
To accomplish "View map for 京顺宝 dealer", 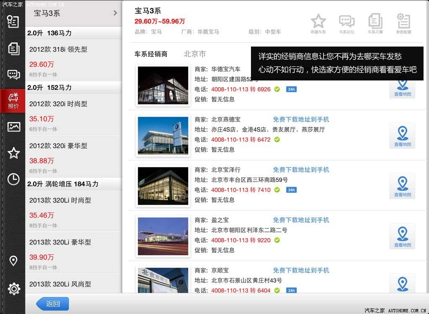I will pos(402,284).
